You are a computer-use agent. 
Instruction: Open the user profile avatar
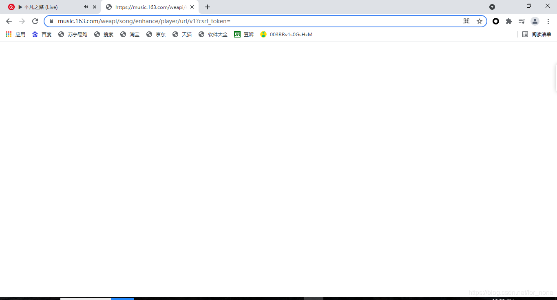pyautogui.click(x=535, y=21)
